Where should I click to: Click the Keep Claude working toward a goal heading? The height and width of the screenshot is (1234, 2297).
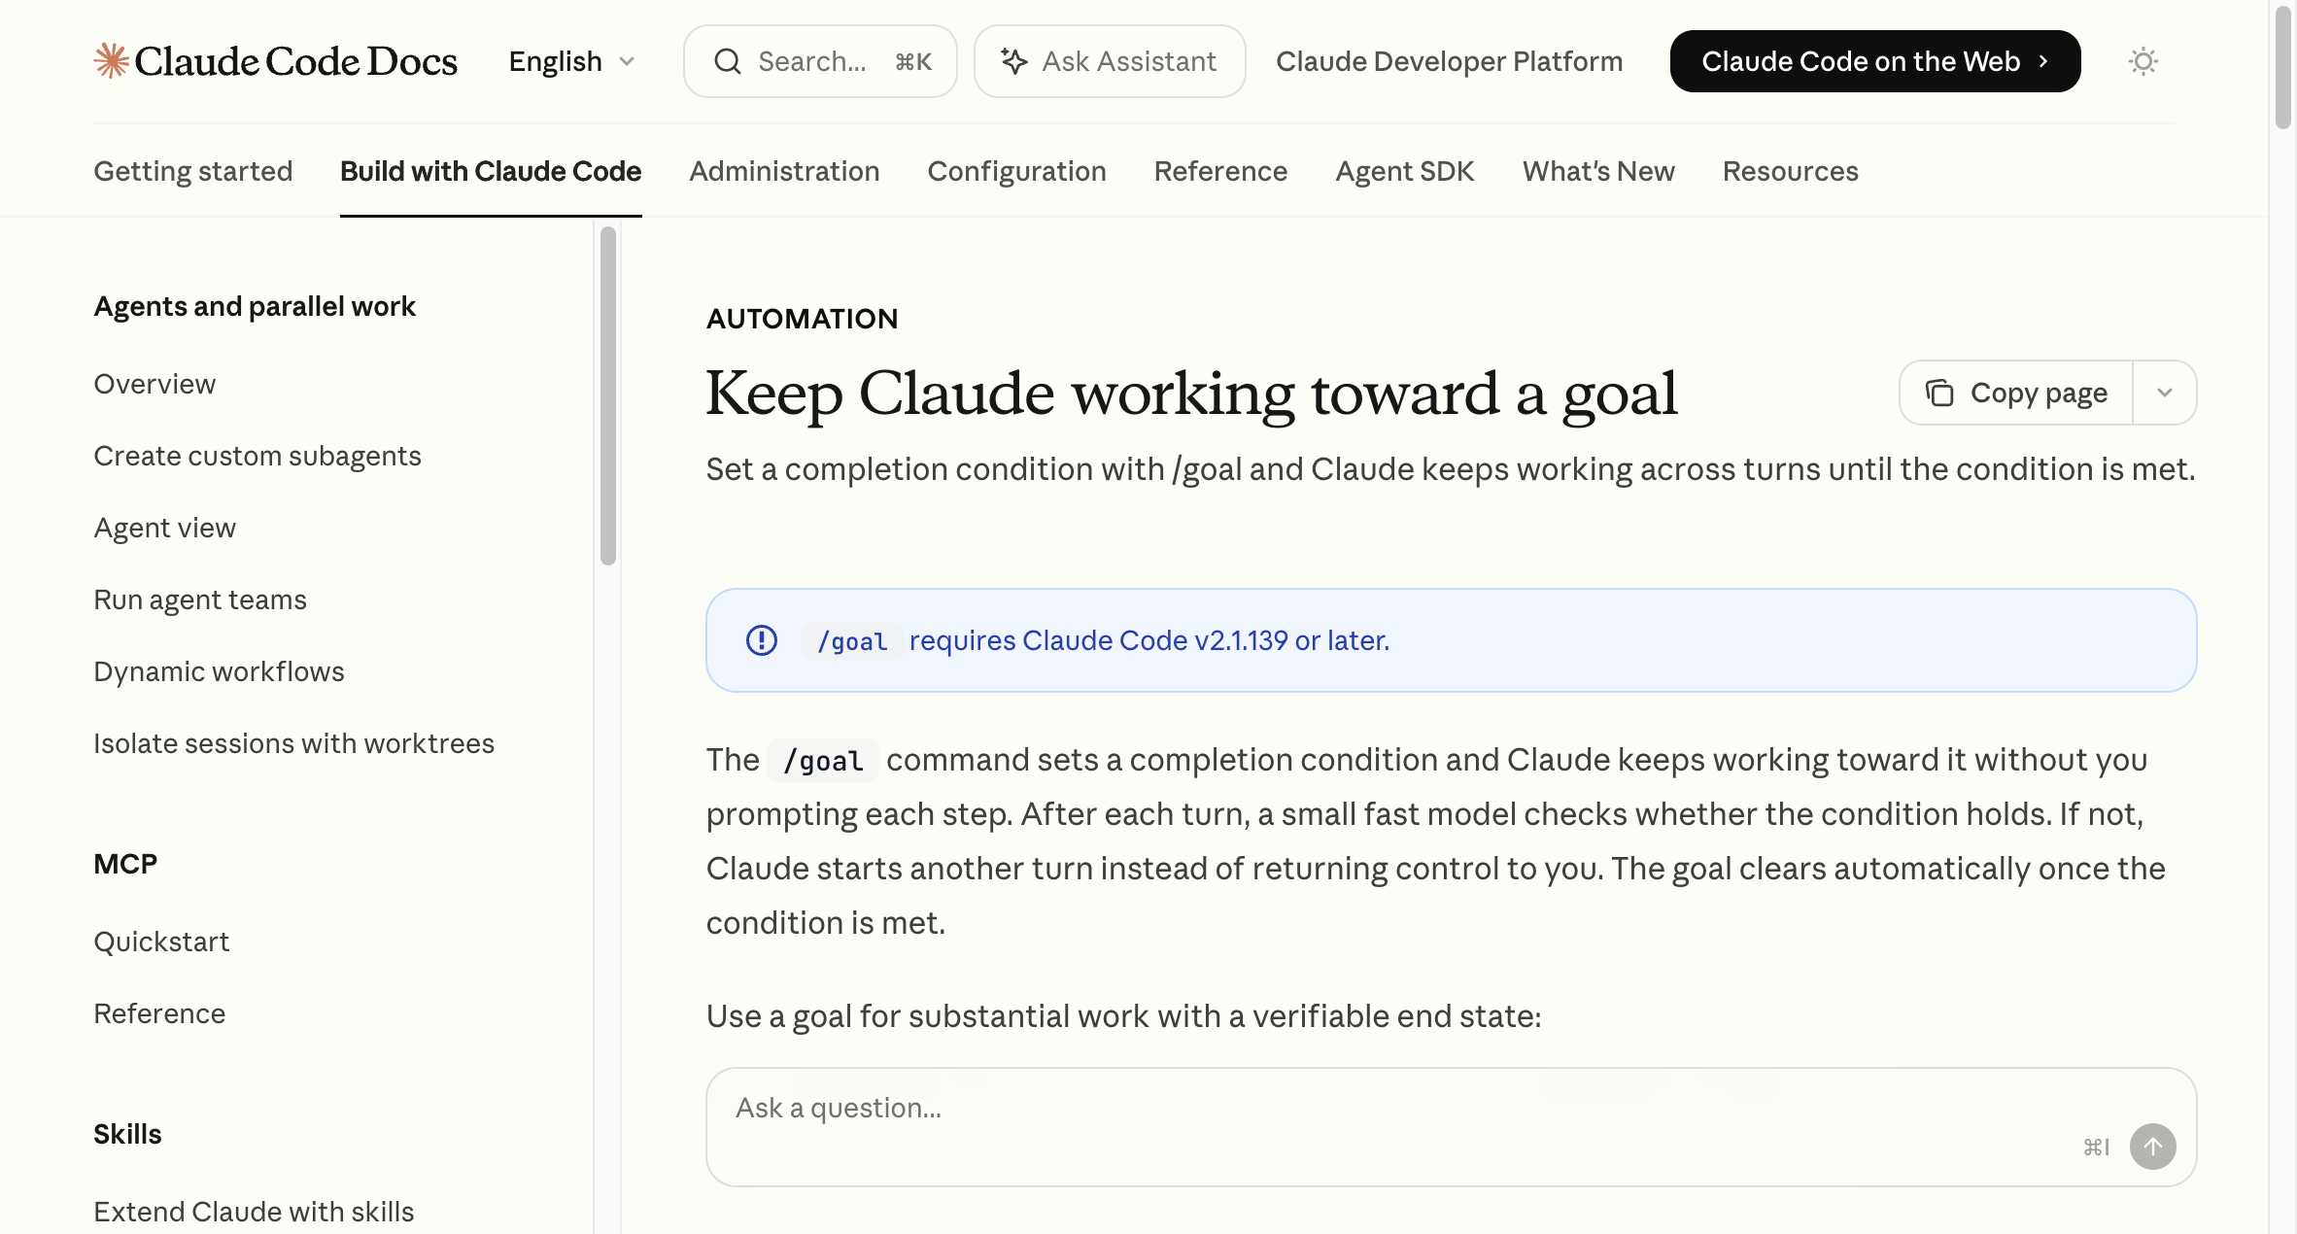[x=1191, y=394]
